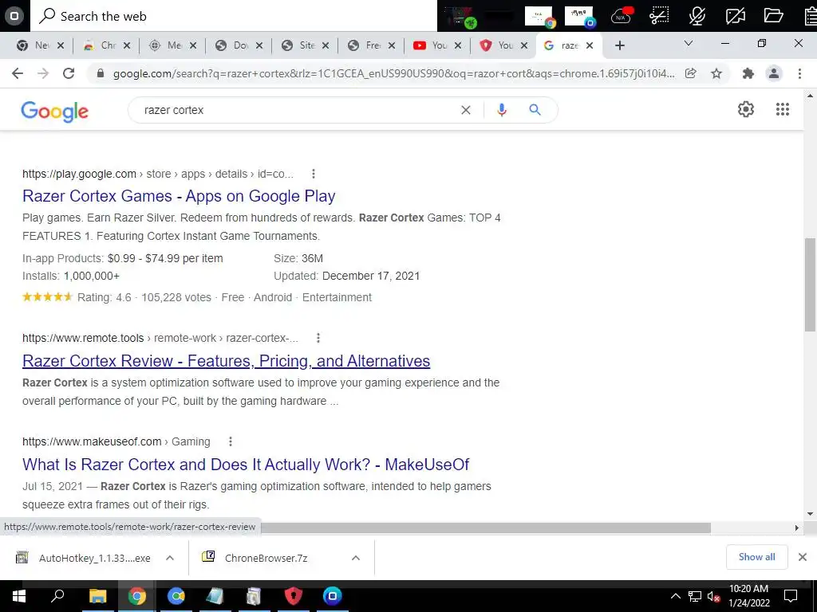The width and height of the screenshot is (817, 612).
Task: Open the muted volume tray icon
Action: coord(713,596)
